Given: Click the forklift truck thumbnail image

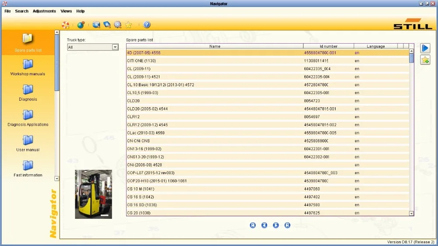Looking at the screenshot, I should 93,194.
